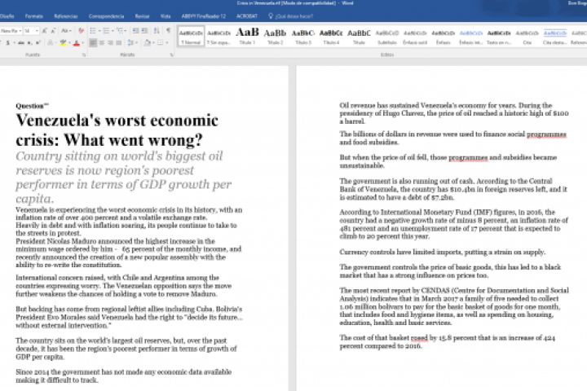Click the paragraph starting 'Oil revenue has sustained'

click(x=454, y=113)
